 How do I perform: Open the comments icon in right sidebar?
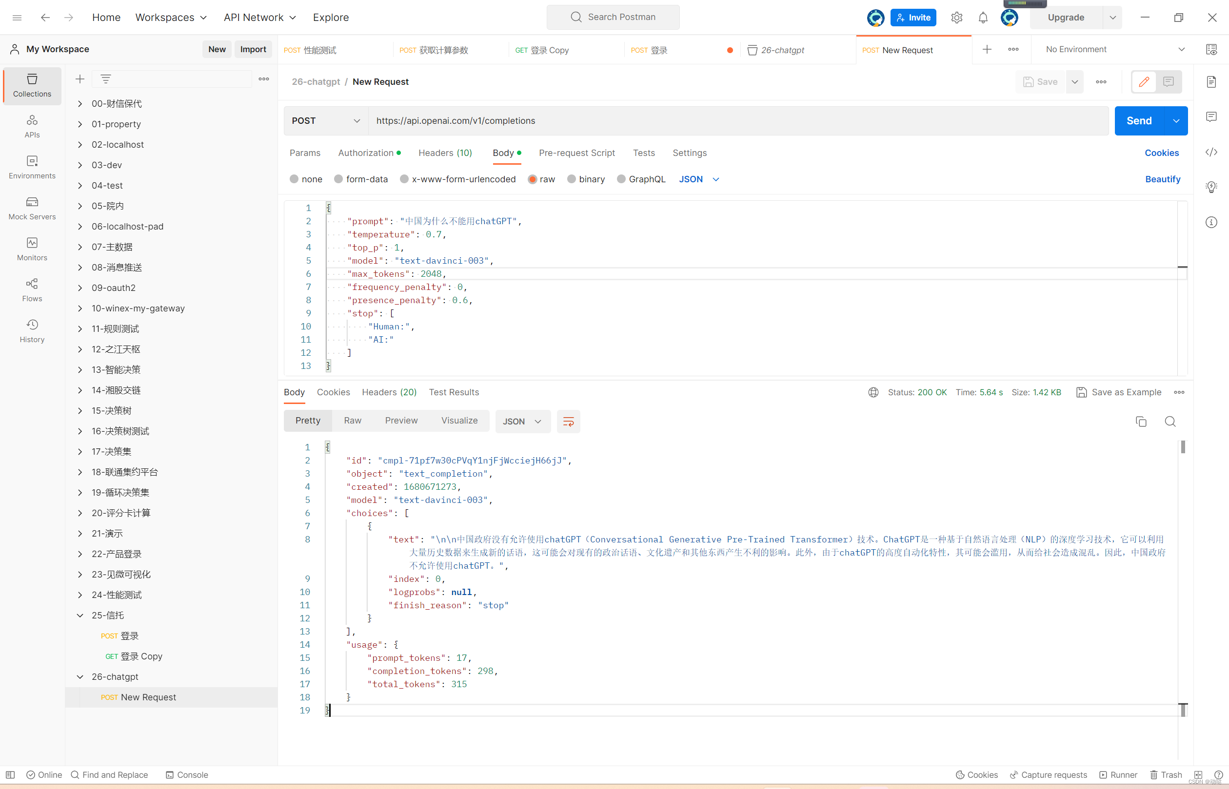pos(1211,117)
